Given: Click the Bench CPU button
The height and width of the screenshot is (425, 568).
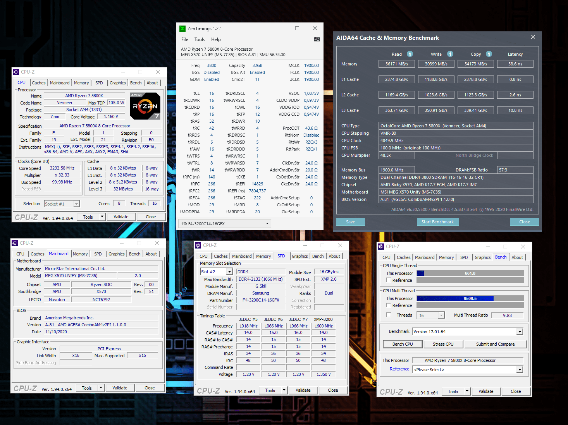Looking at the screenshot, I should [x=403, y=344].
